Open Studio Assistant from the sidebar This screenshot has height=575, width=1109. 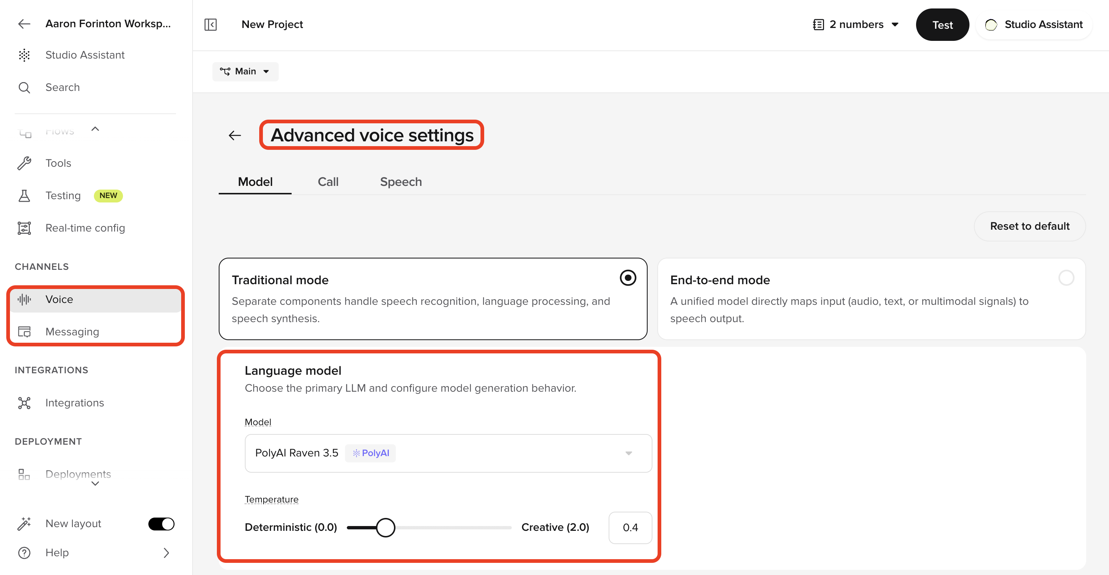coord(85,54)
